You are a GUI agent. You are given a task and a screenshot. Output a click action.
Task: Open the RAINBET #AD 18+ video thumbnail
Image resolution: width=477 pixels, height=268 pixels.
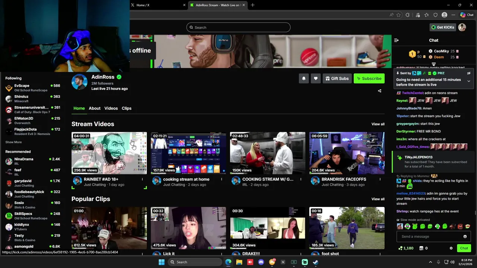pos(109,153)
